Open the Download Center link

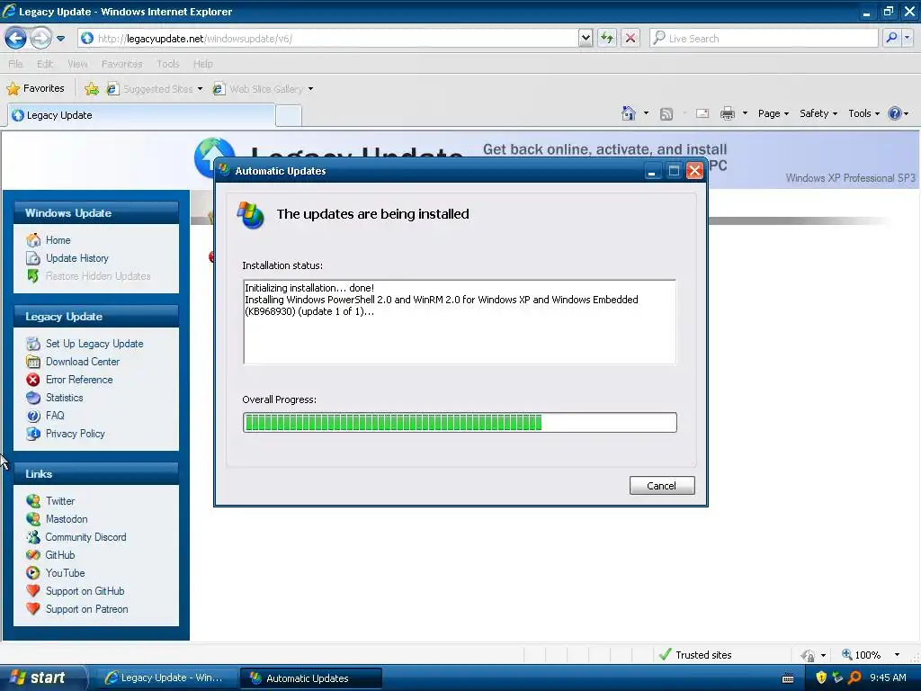click(x=83, y=362)
